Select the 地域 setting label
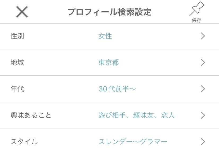Viewport: 219px width, 153px height. pos(17,63)
